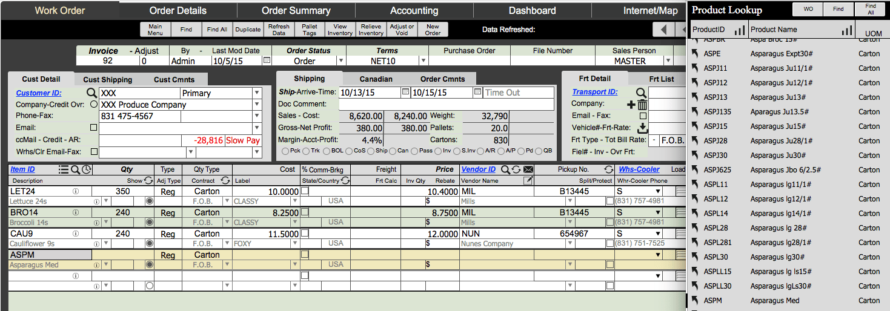The image size is (890, 311).
Task: Sort by ProductID bar chart icon
Action: 739,30
